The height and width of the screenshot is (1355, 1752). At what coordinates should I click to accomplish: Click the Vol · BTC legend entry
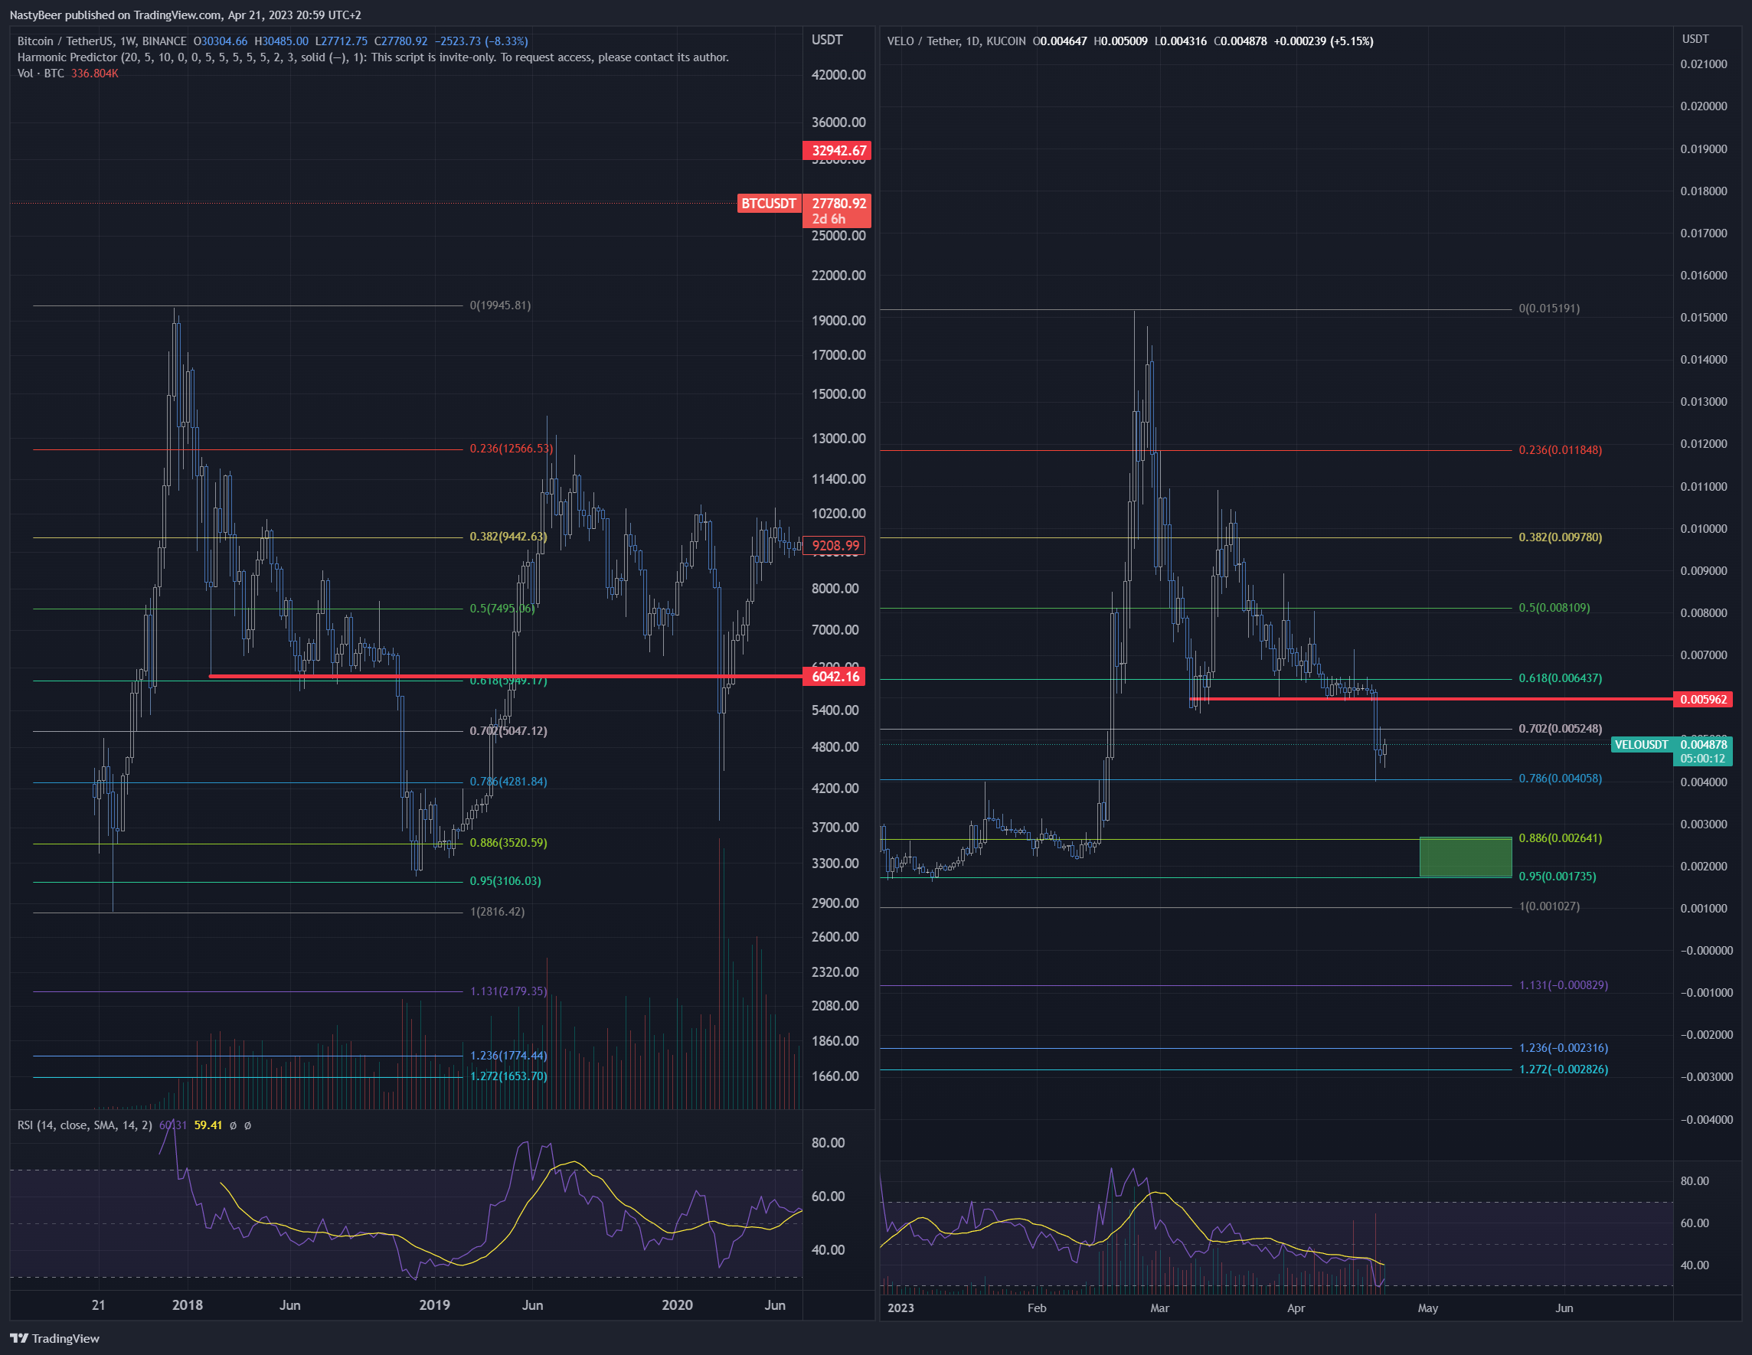(x=41, y=73)
